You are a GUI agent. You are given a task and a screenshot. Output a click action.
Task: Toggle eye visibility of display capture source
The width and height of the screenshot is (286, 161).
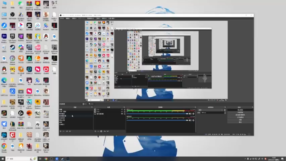click(122, 114)
